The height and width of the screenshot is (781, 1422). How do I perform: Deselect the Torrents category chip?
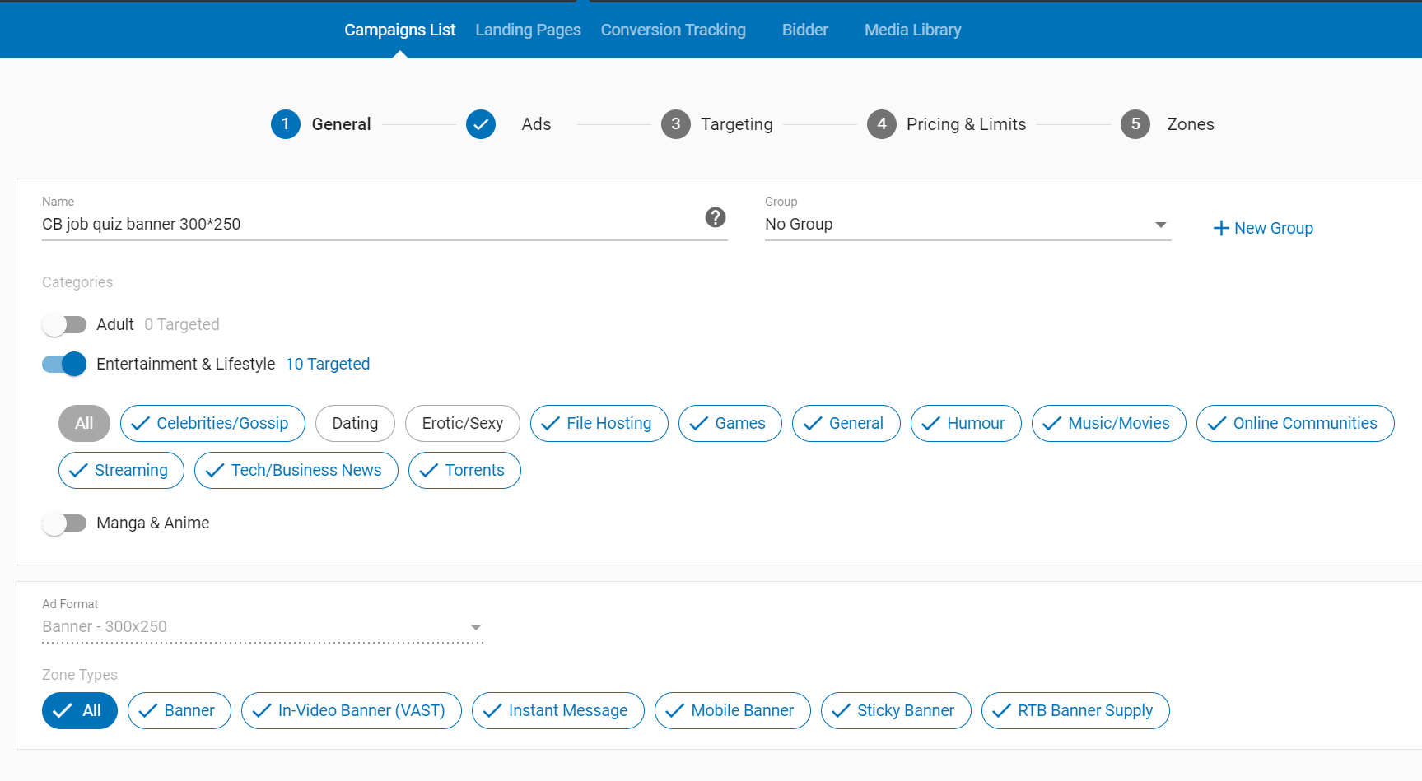pyautogui.click(x=464, y=471)
